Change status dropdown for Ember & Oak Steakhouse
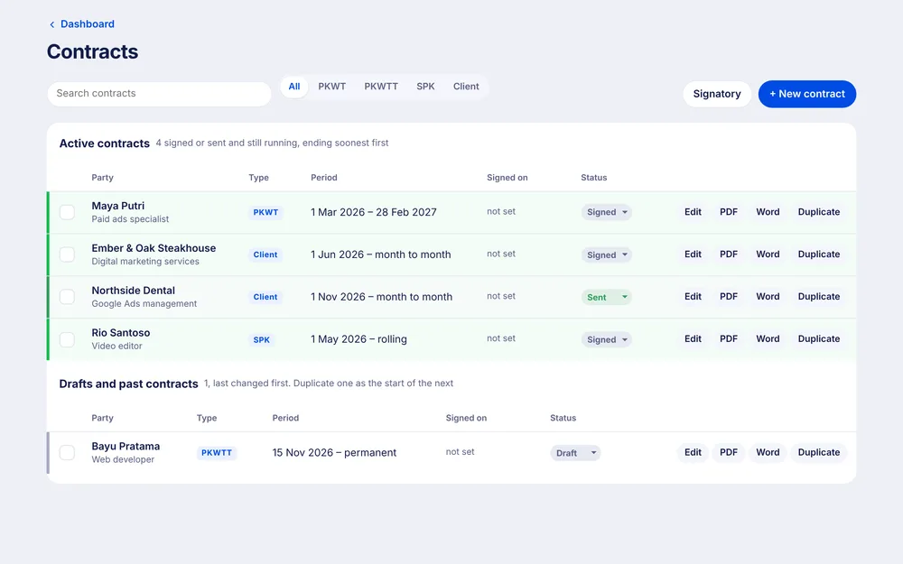Screen dimensions: 903x564 coord(607,255)
